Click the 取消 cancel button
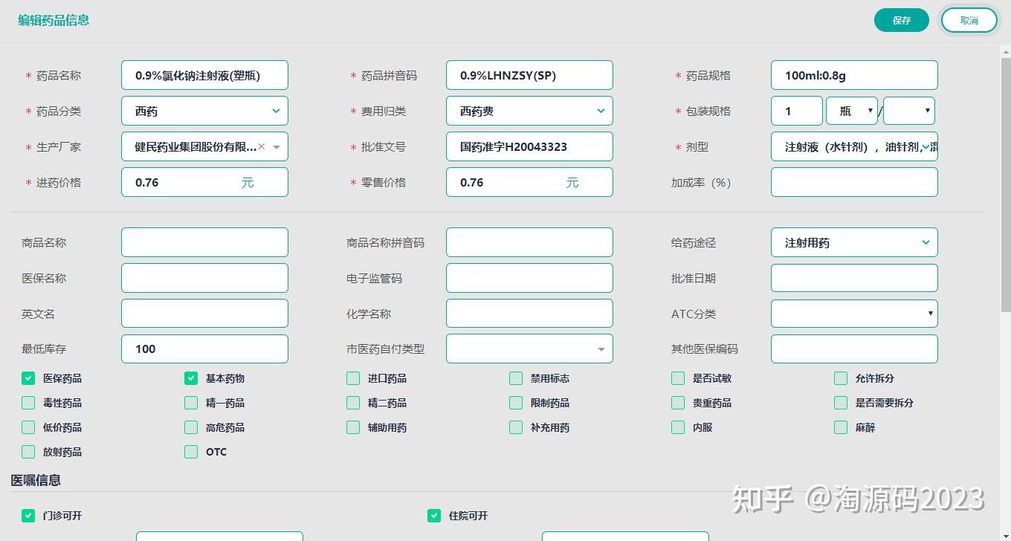Image resolution: width=1011 pixels, height=541 pixels. pyautogui.click(x=969, y=20)
